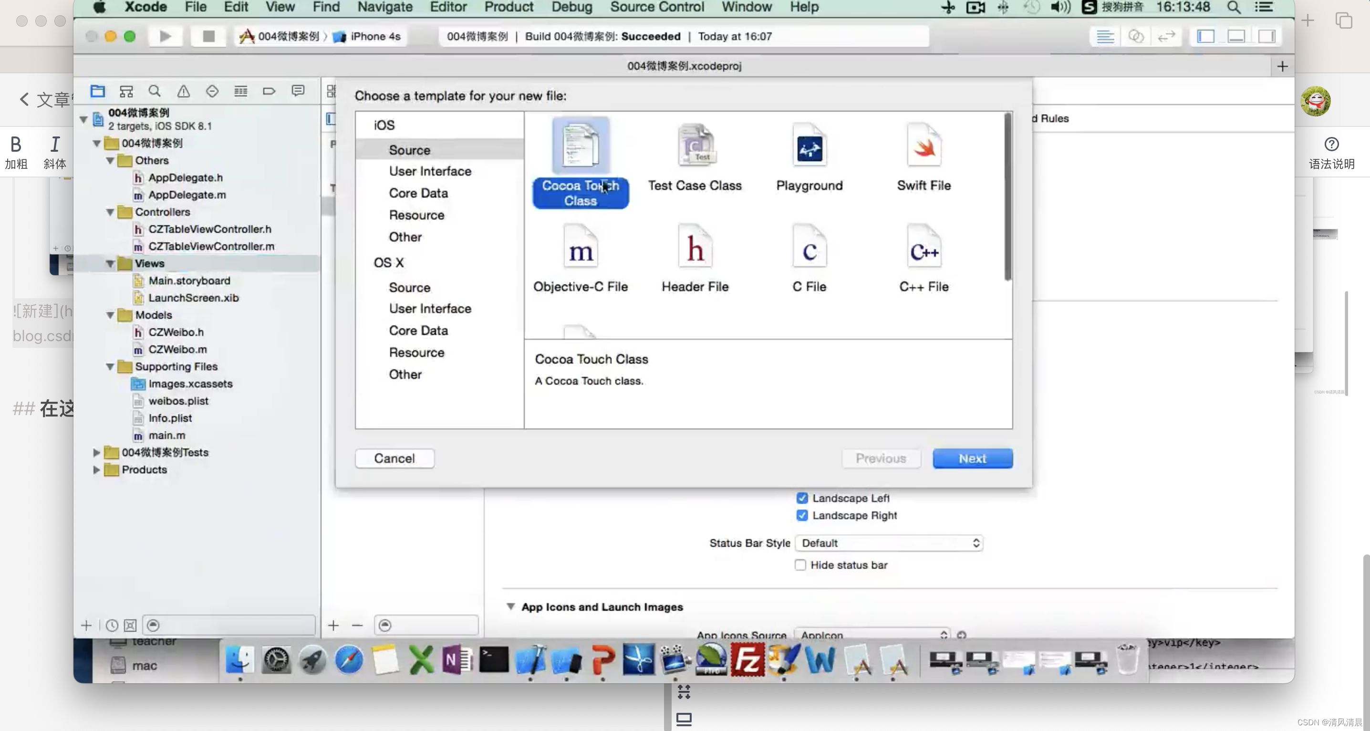This screenshot has height=731, width=1370.
Task: Open the Editor menu
Action: 448,7
